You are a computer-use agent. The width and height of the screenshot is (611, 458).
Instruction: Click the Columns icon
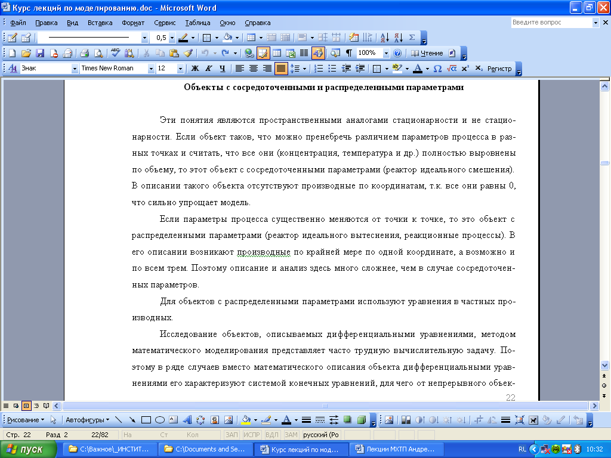[304, 53]
